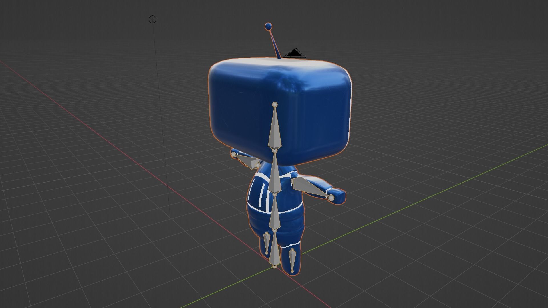Click the joint sphere at right hand
Image resolution: width=548 pixels, height=308 pixels.
pyautogui.click(x=331, y=198)
